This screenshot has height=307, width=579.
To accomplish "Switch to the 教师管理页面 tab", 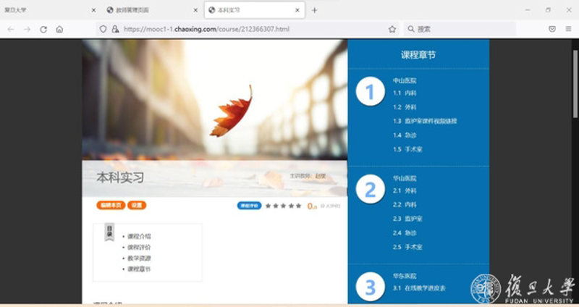I will (x=153, y=10).
